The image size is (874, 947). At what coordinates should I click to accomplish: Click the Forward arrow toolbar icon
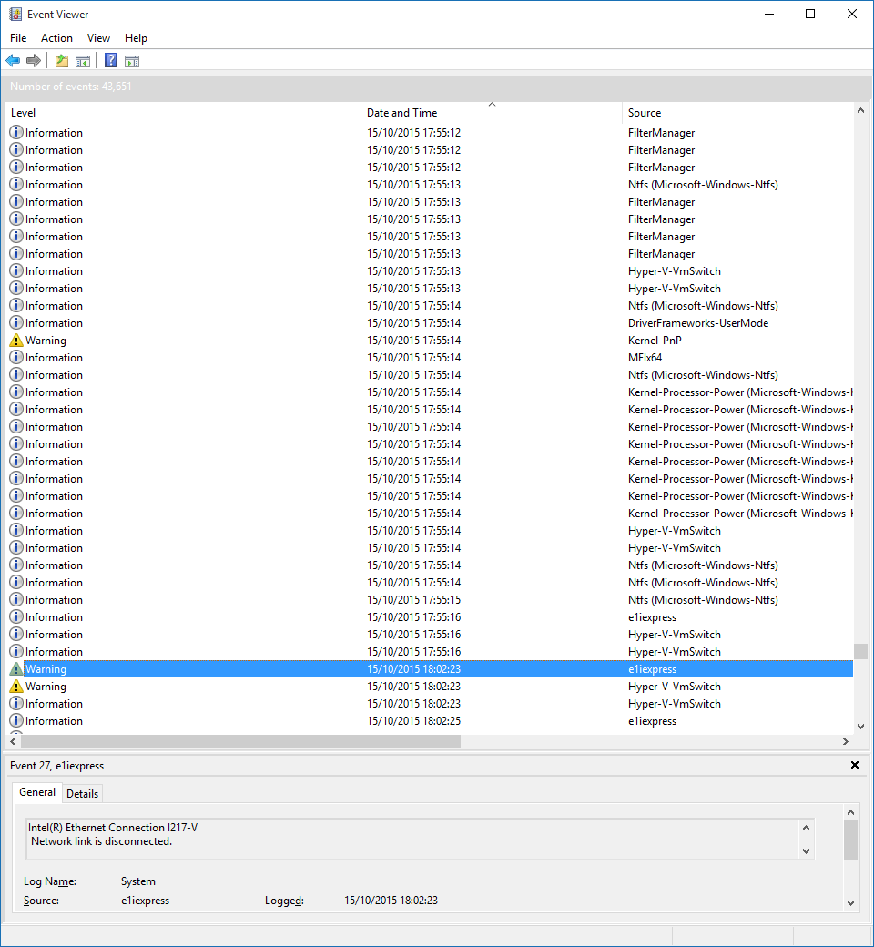(34, 60)
